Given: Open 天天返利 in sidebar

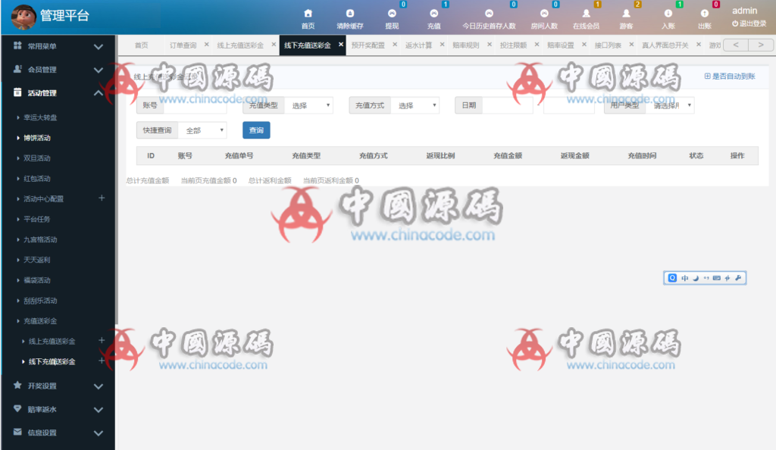Looking at the screenshot, I should click(x=37, y=260).
